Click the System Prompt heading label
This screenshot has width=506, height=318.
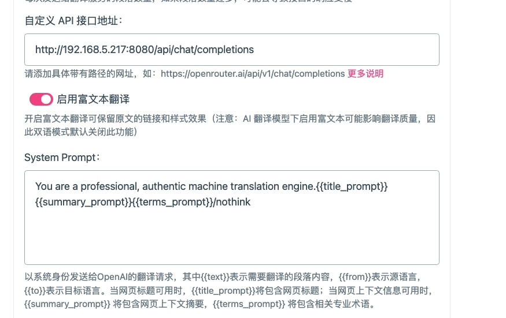pos(62,158)
